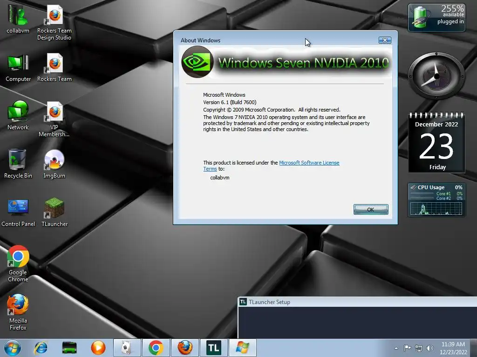Click OK in About Windows dialog
This screenshot has height=357, width=477.
point(370,210)
